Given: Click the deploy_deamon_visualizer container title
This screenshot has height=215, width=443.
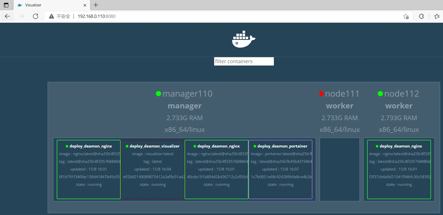Looking at the screenshot, I should tap(155, 146).
